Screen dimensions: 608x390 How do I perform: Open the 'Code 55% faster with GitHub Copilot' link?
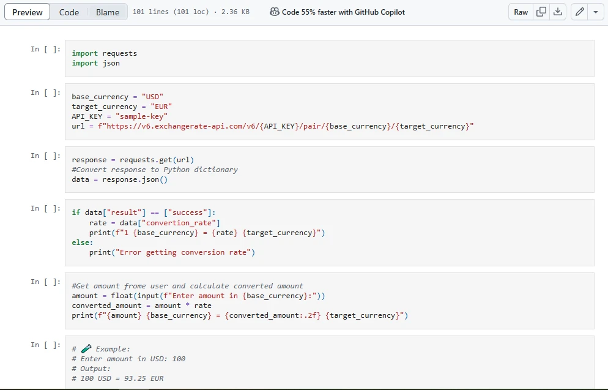tap(343, 12)
